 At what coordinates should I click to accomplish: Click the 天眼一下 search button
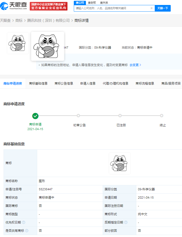[163, 8]
